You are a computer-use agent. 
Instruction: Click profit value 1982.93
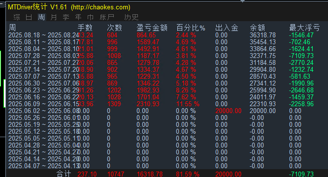pyautogui.click(x=148, y=90)
